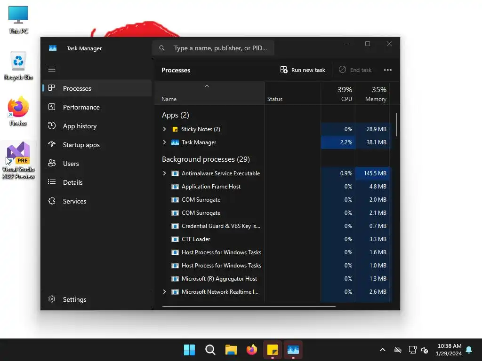This screenshot has height=361, width=482.
Task: Click the vertical scrollbar in process list
Action: pyautogui.click(x=396, y=125)
